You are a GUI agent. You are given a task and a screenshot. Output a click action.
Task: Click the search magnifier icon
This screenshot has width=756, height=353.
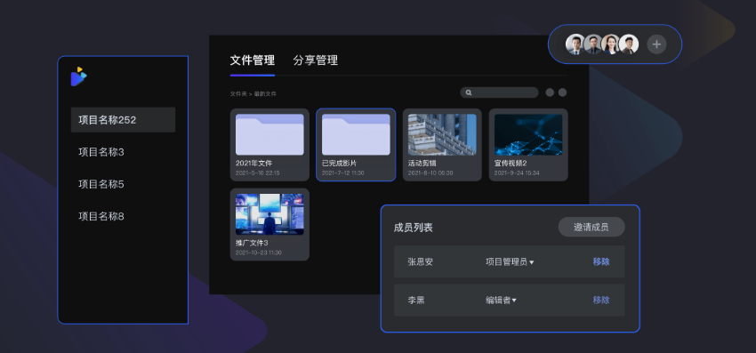(469, 92)
